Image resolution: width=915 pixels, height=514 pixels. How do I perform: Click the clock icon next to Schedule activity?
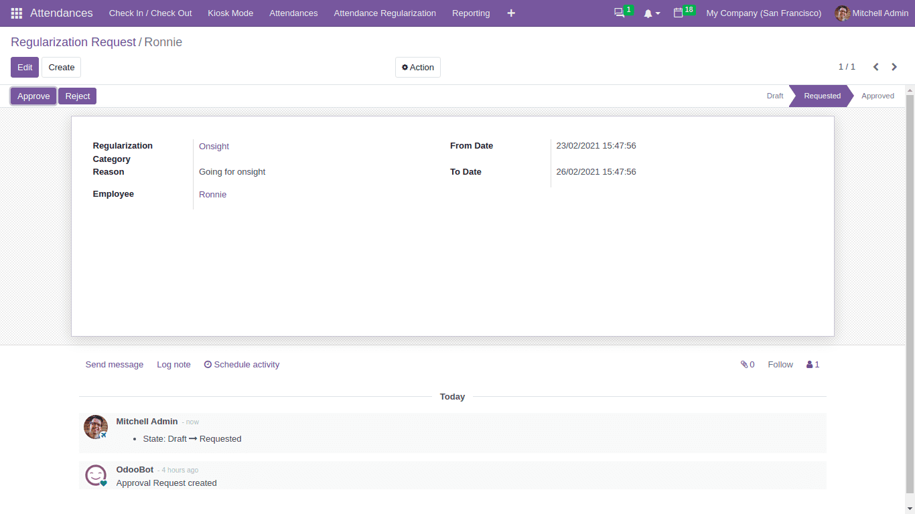pos(208,364)
